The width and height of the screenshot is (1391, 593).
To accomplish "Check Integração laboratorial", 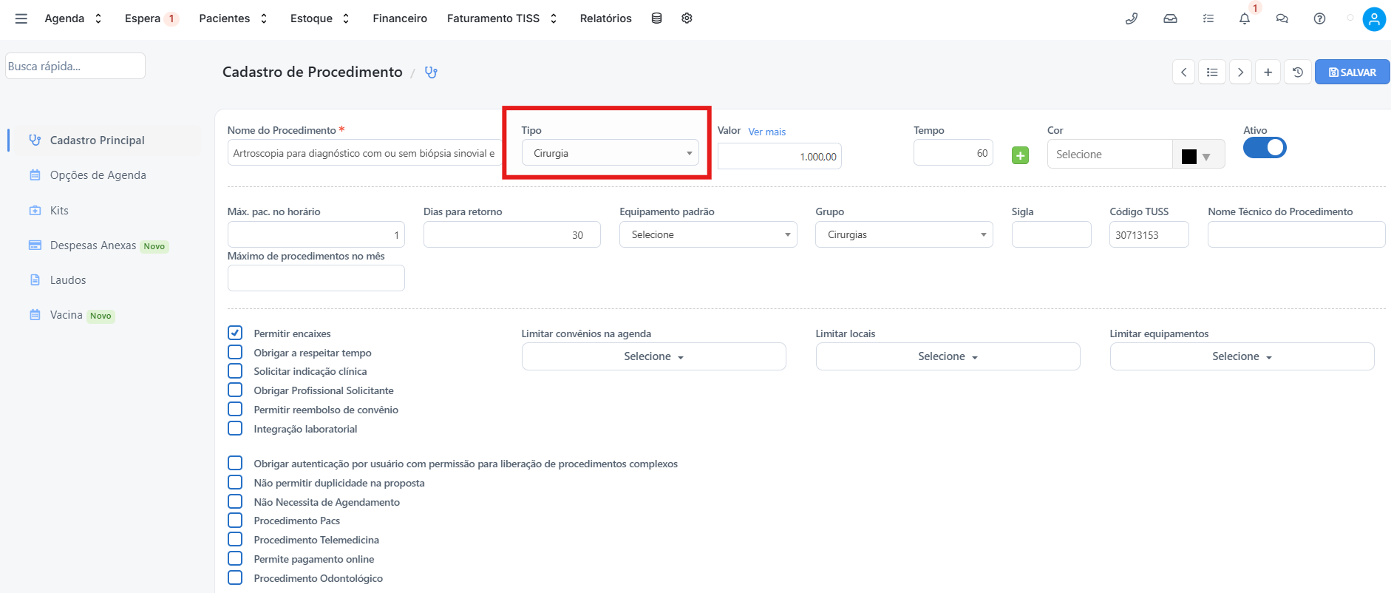I will click(235, 428).
